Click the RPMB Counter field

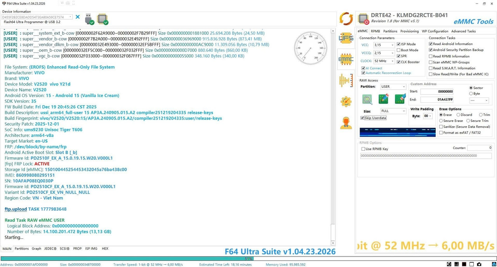480,148
